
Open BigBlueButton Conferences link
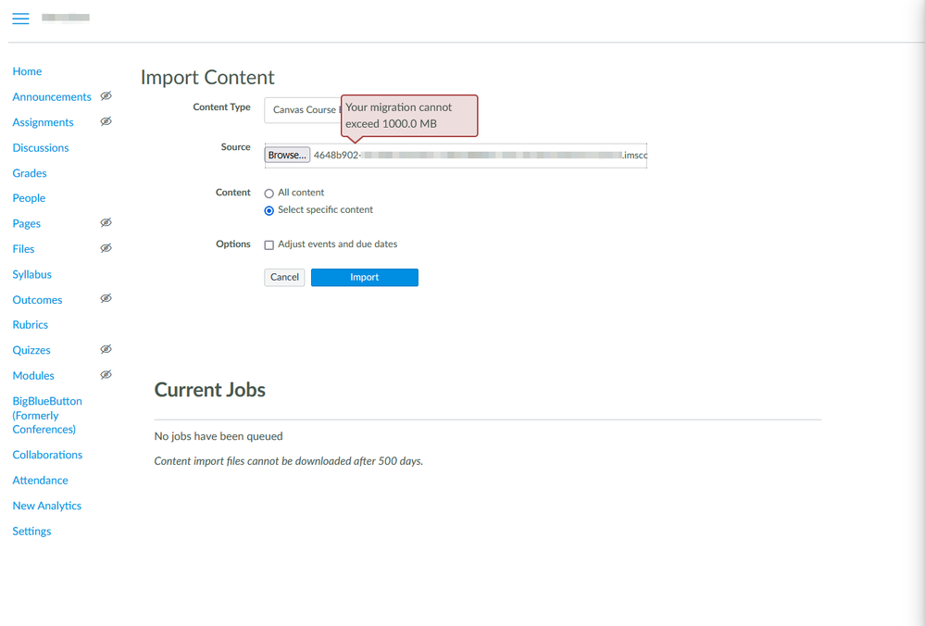click(47, 415)
